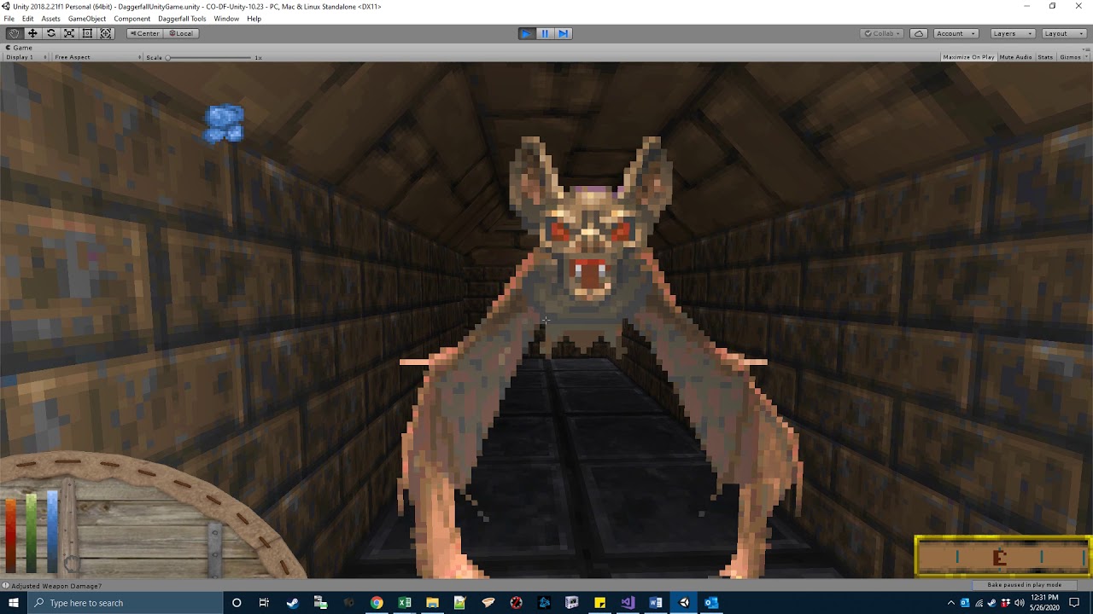This screenshot has width=1093, height=614.
Task: Open the Layers dropdown
Action: tap(1012, 33)
